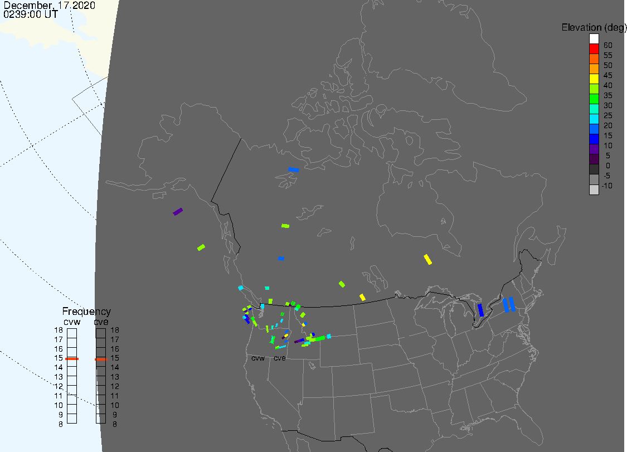This screenshot has width=627, height=452.
Task: Choose the orange 45–50 elevation swatch
Action: [x=594, y=69]
